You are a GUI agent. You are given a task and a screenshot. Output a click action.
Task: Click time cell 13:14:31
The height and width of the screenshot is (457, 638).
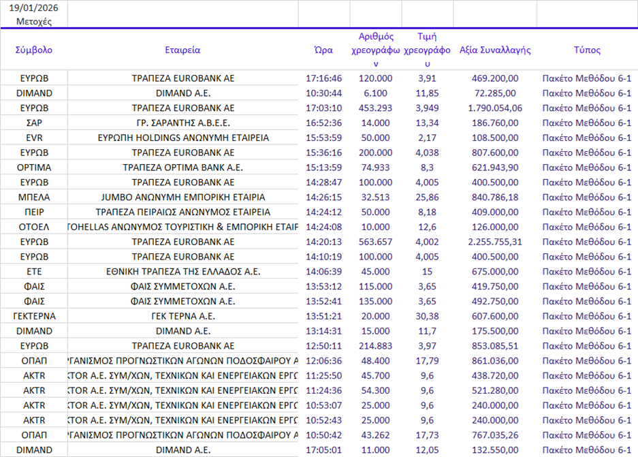[324, 331]
